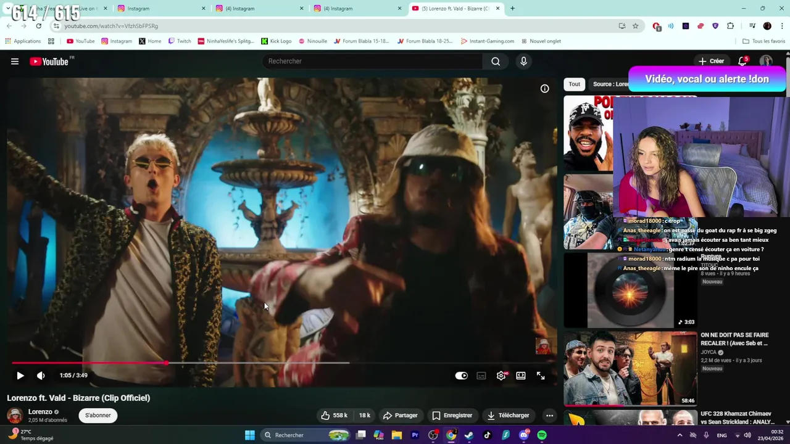Open the ENG language indicator in tray
Image resolution: width=790 pixels, height=444 pixels.
(x=721, y=435)
